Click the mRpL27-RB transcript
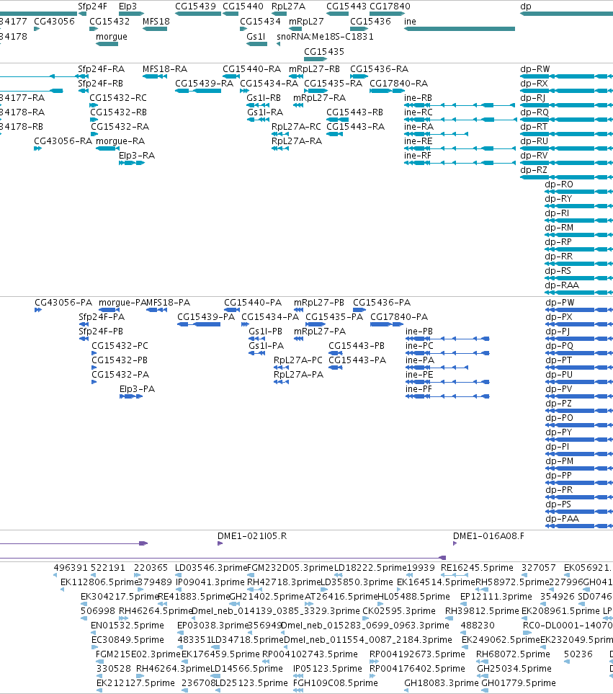The height and width of the screenshot is (694, 613). pos(296,76)
